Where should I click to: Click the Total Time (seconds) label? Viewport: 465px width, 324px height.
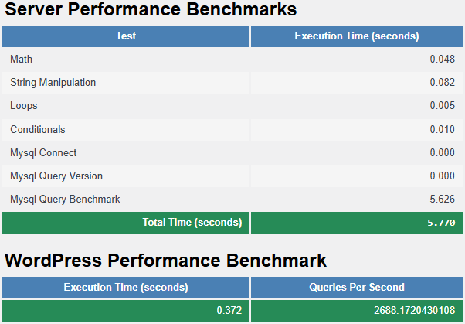(192, 223)
